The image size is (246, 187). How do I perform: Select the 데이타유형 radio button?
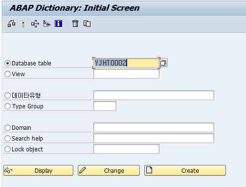(7, 96)
